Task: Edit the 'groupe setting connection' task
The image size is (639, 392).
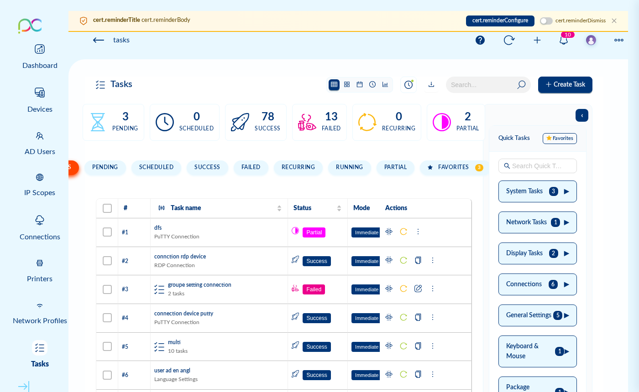Action: 418,288
